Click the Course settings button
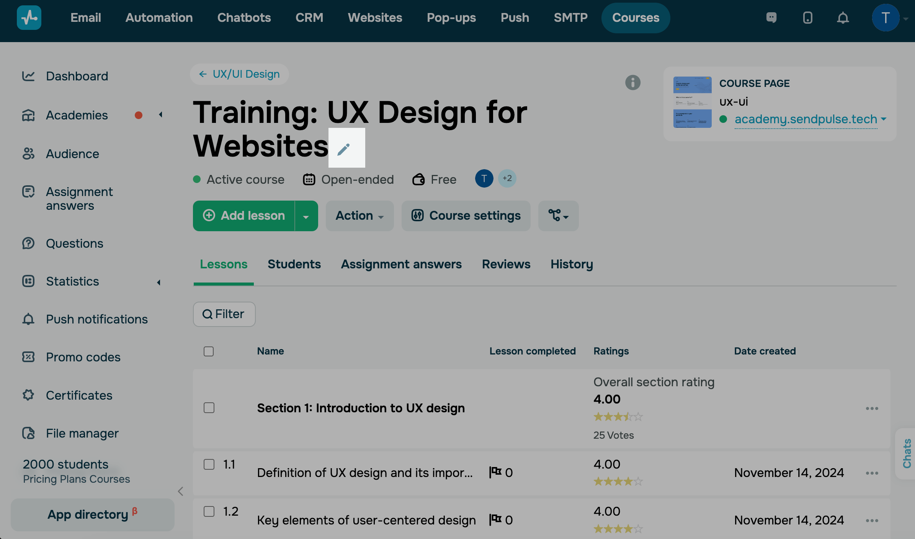 pyautogui.click(x=466, y=216)
